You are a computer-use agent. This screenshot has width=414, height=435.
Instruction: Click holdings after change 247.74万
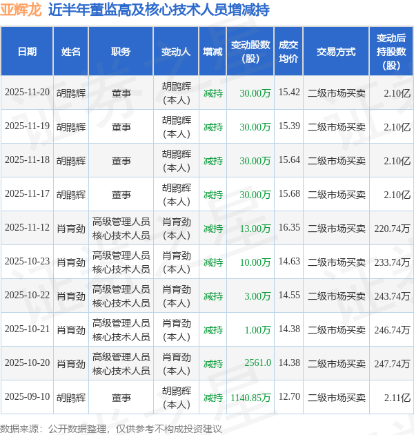tap(392, 365)
